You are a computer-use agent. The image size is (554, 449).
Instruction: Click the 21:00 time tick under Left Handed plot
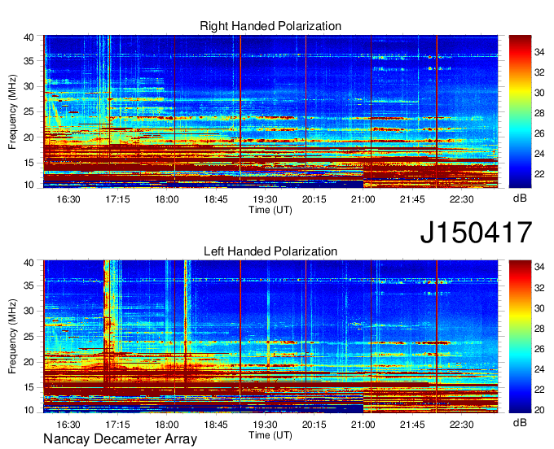[363, 425]
